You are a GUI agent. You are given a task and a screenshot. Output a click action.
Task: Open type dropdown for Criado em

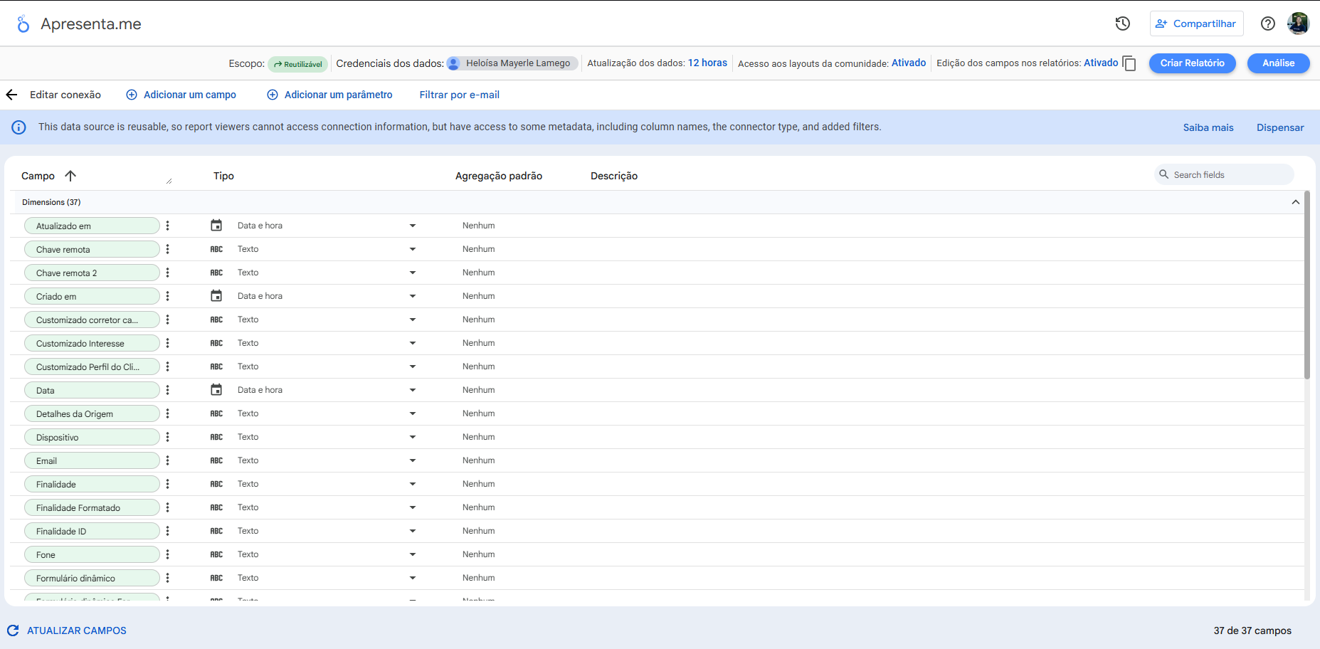[x=412, y=296]
